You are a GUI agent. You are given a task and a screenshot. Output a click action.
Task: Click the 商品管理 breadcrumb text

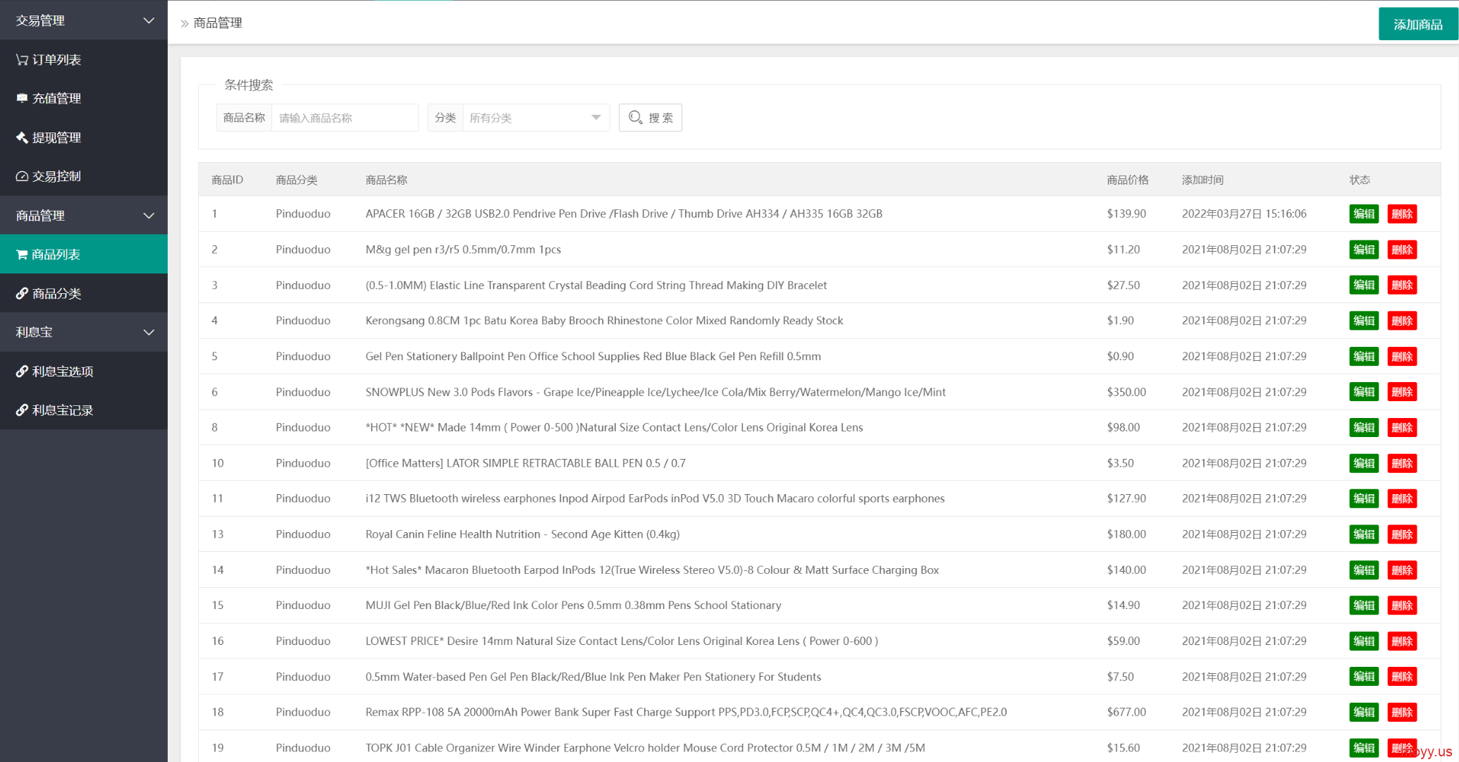218,23
